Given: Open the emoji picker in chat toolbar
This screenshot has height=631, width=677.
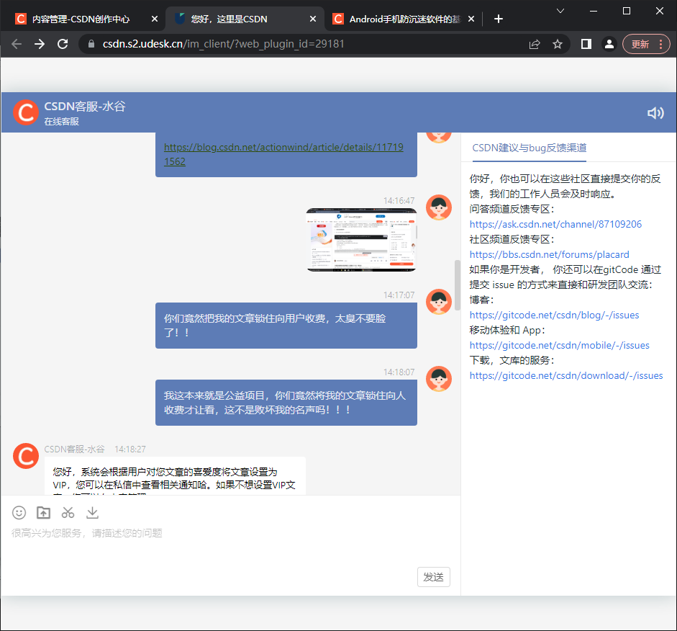Looking at the screenshot, I should tap(19, 513).
